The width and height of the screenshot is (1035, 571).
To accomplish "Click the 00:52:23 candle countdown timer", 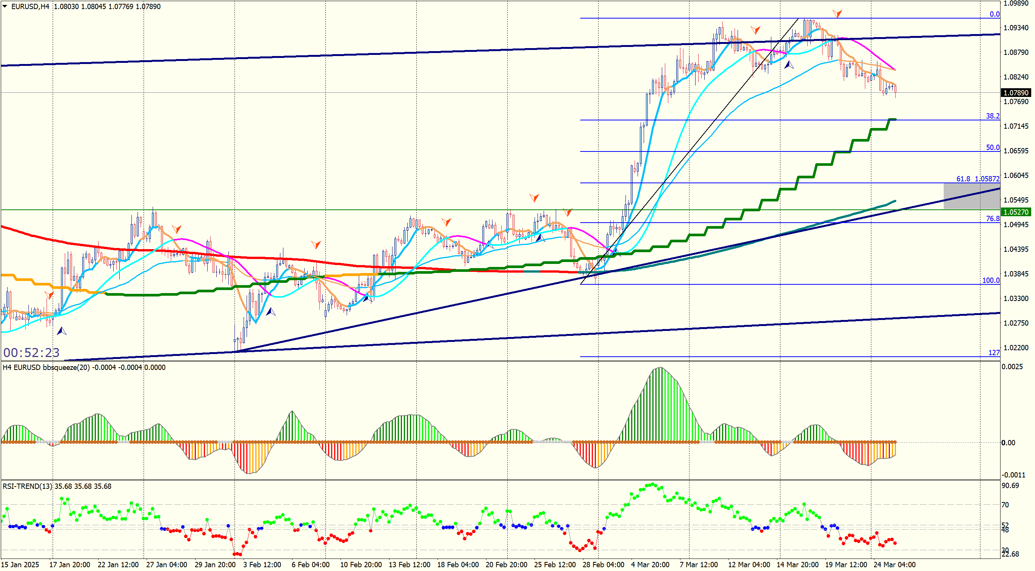I will 31,353.
